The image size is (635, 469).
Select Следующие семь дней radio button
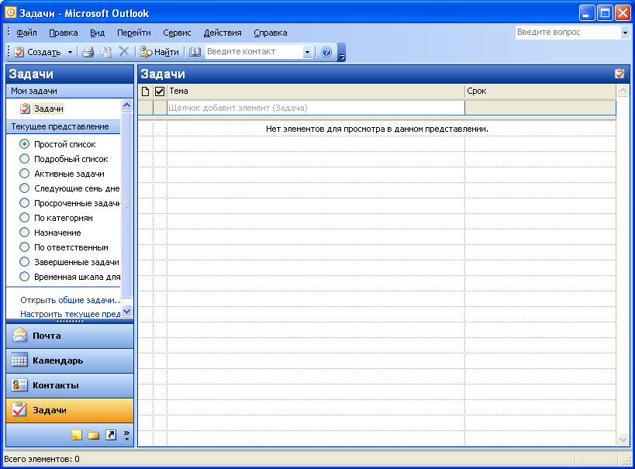click(24, 188)
